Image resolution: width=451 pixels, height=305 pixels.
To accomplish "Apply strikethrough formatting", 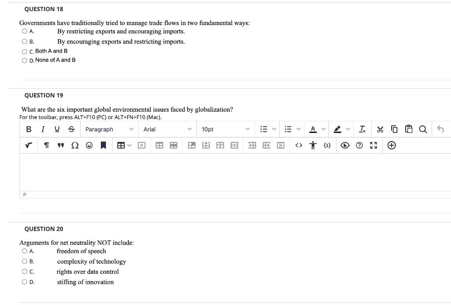I will pos(71,129).
